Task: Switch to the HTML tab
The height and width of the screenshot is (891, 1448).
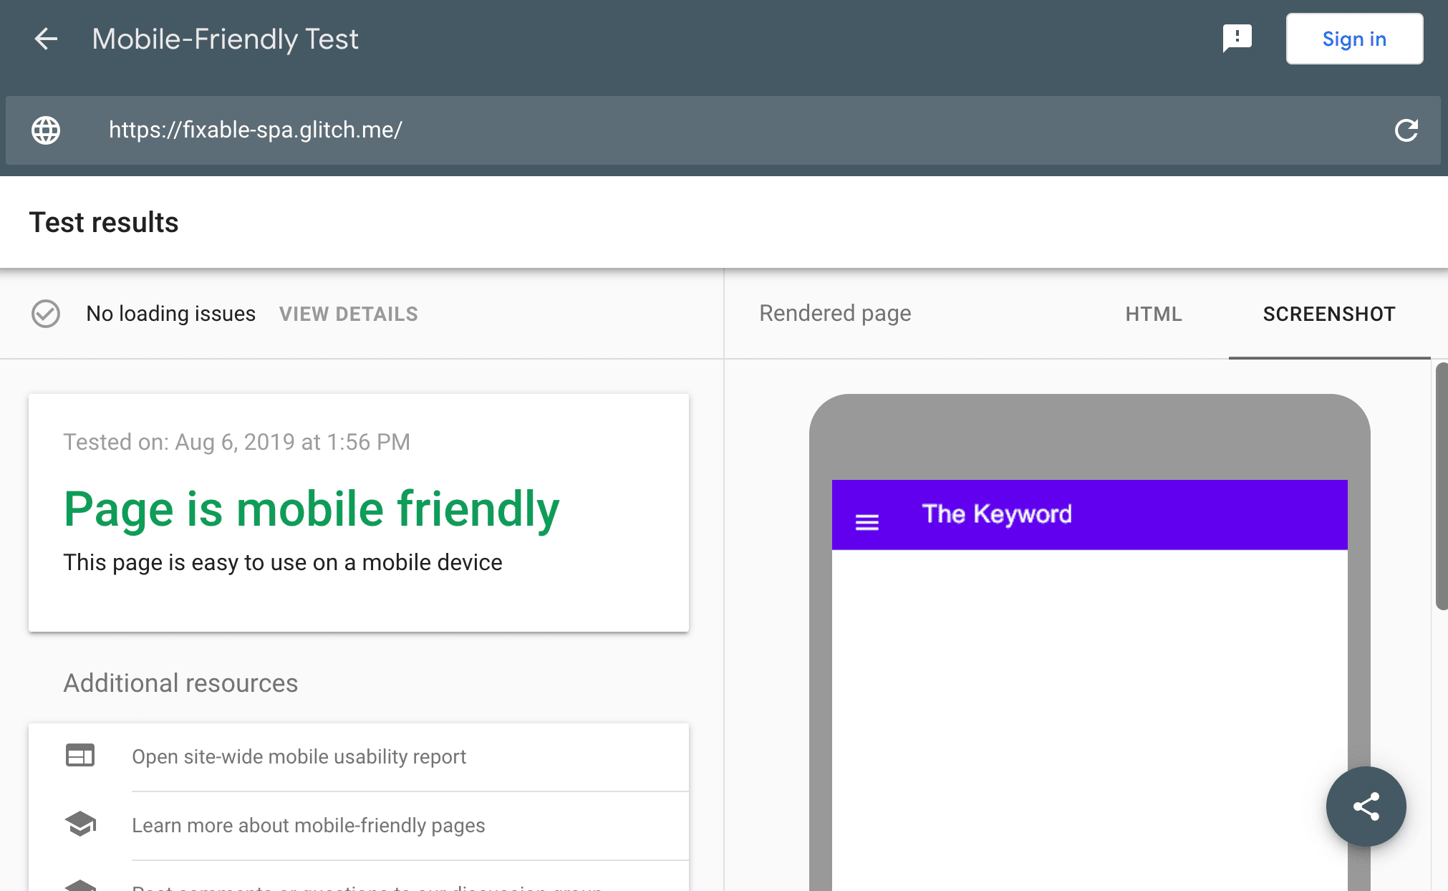Action: tap(1155, 314)
